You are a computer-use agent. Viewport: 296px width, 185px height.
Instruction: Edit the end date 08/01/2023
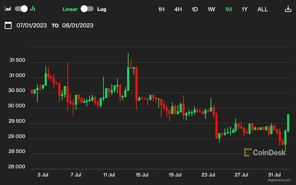78,25
